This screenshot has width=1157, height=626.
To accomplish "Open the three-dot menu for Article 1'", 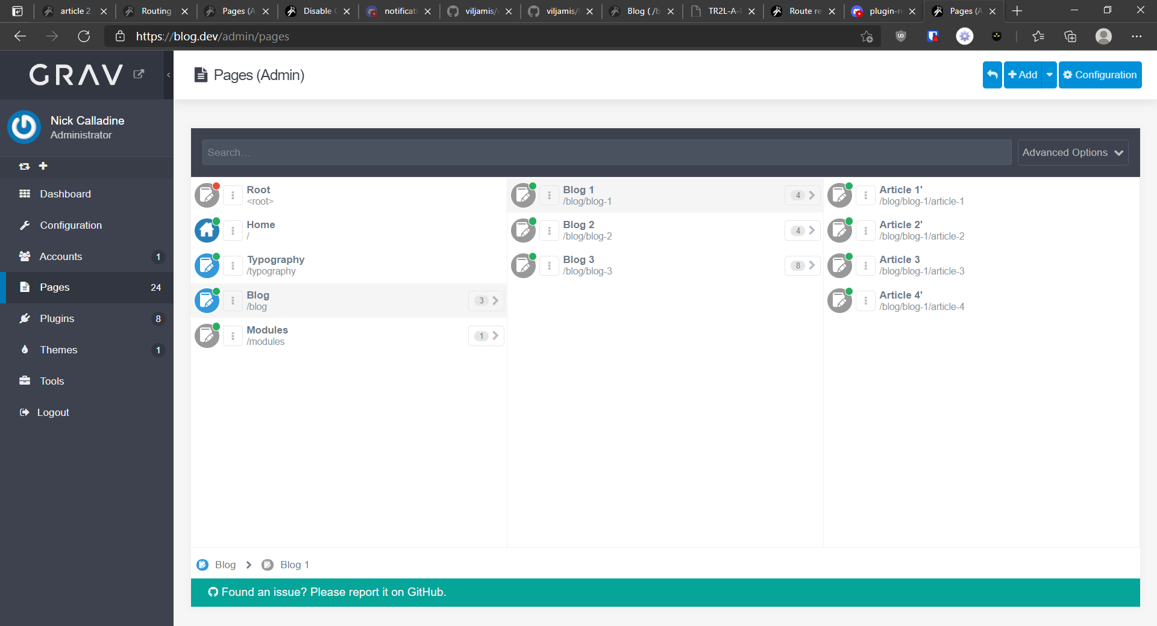I will click(865, 195).
